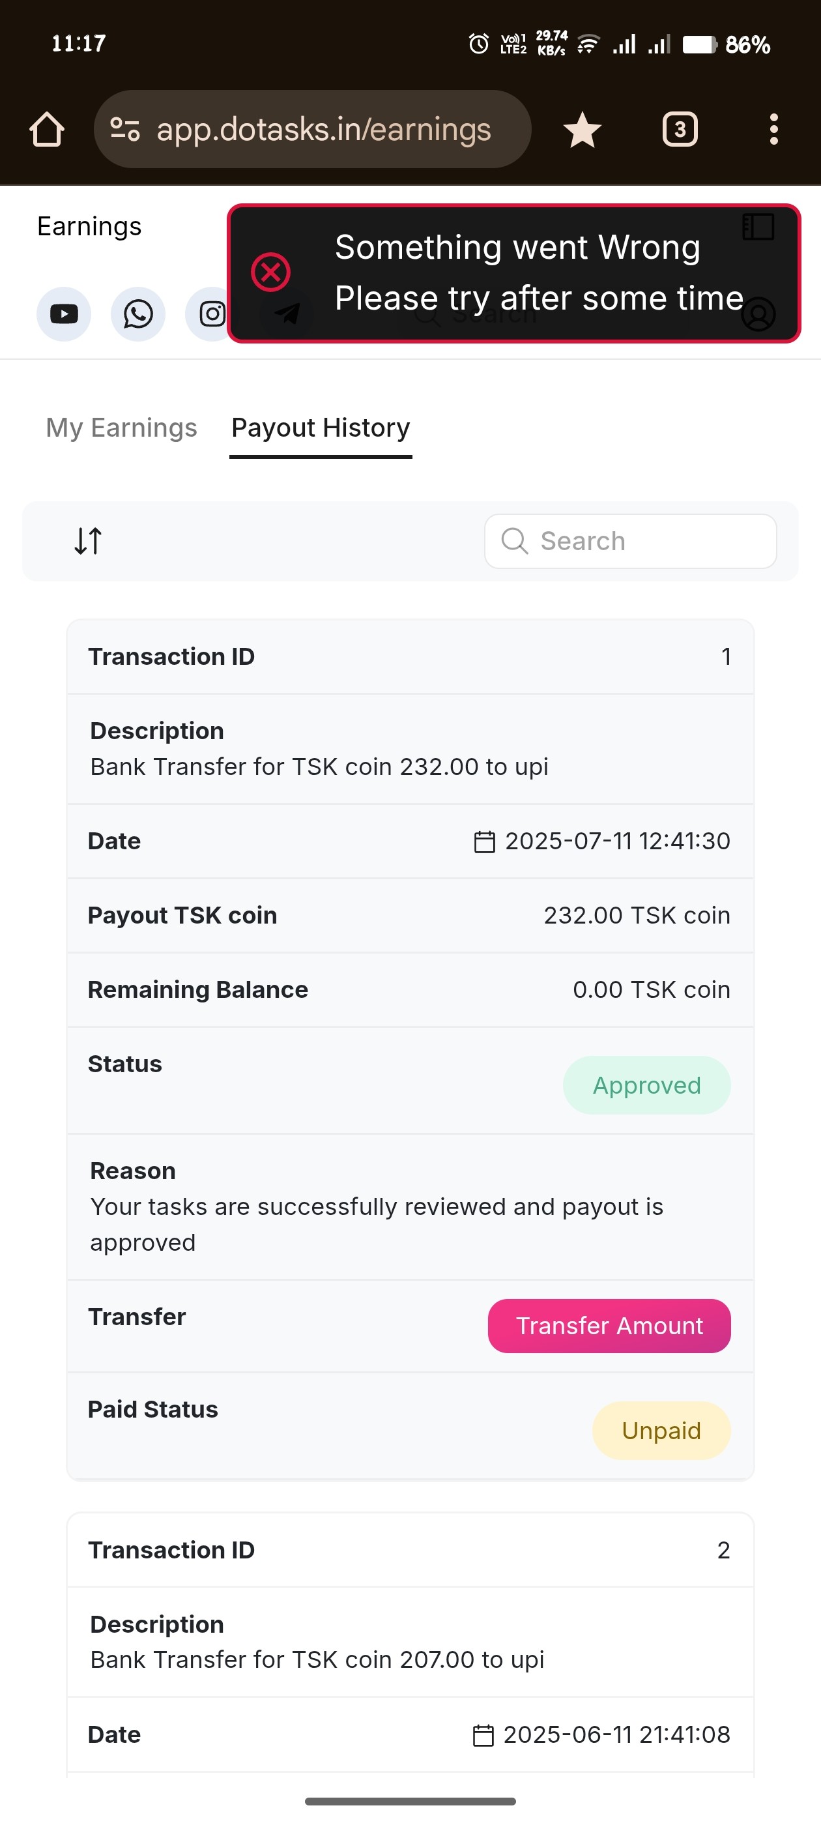This screenshot has height=1825, width=821.
Task: Open the browser tab switcher
Action: tap(680, 130)
